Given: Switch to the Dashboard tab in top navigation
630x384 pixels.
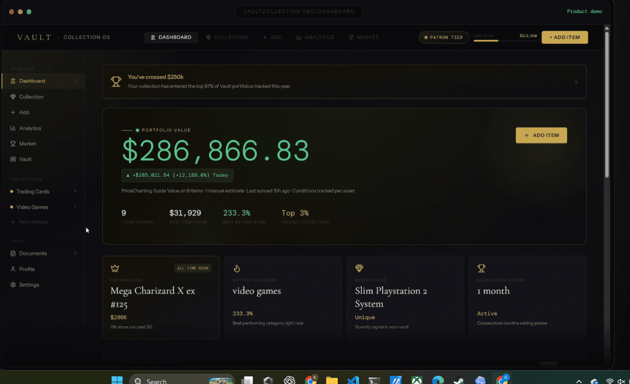Looking at the screenshot, I should tap(171, 37).
